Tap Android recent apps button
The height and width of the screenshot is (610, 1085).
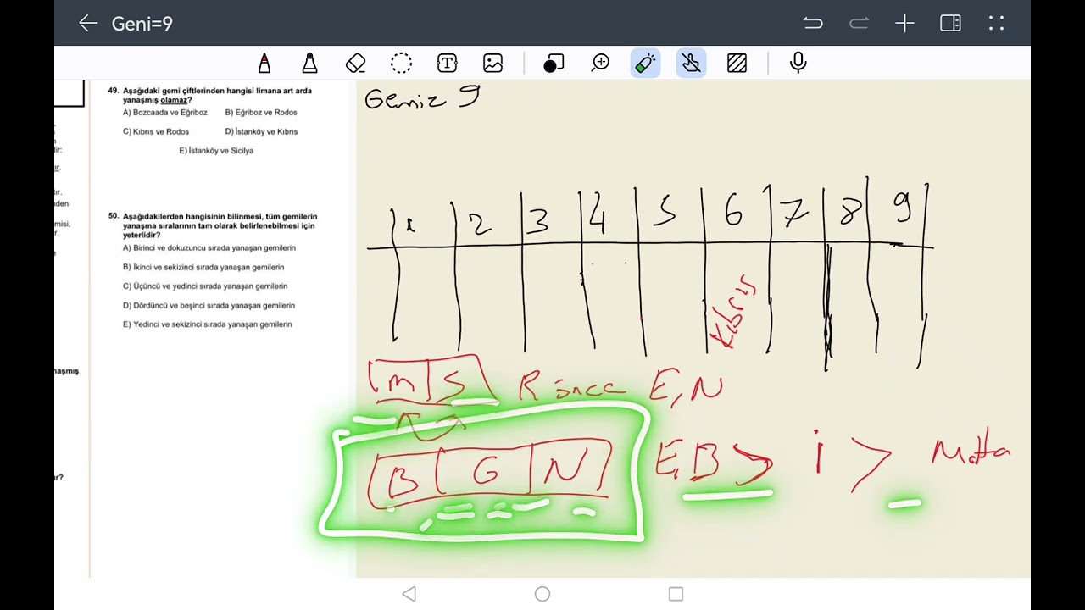tap(676, 594)
